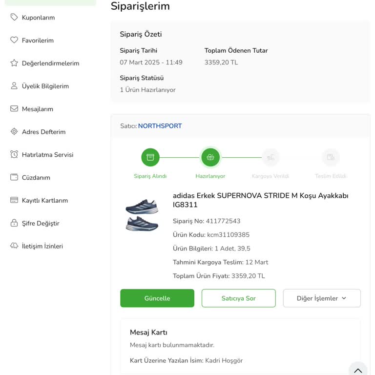Click the İletişim İzinleri megaphone icon
This screenshot has width=375, height=375.
point(14,246)
